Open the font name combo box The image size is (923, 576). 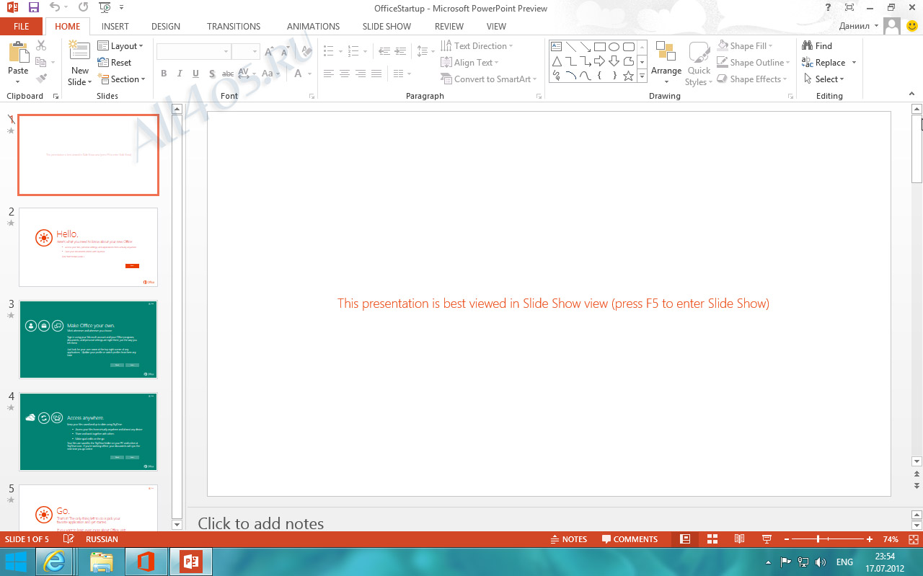coord(193,52)
